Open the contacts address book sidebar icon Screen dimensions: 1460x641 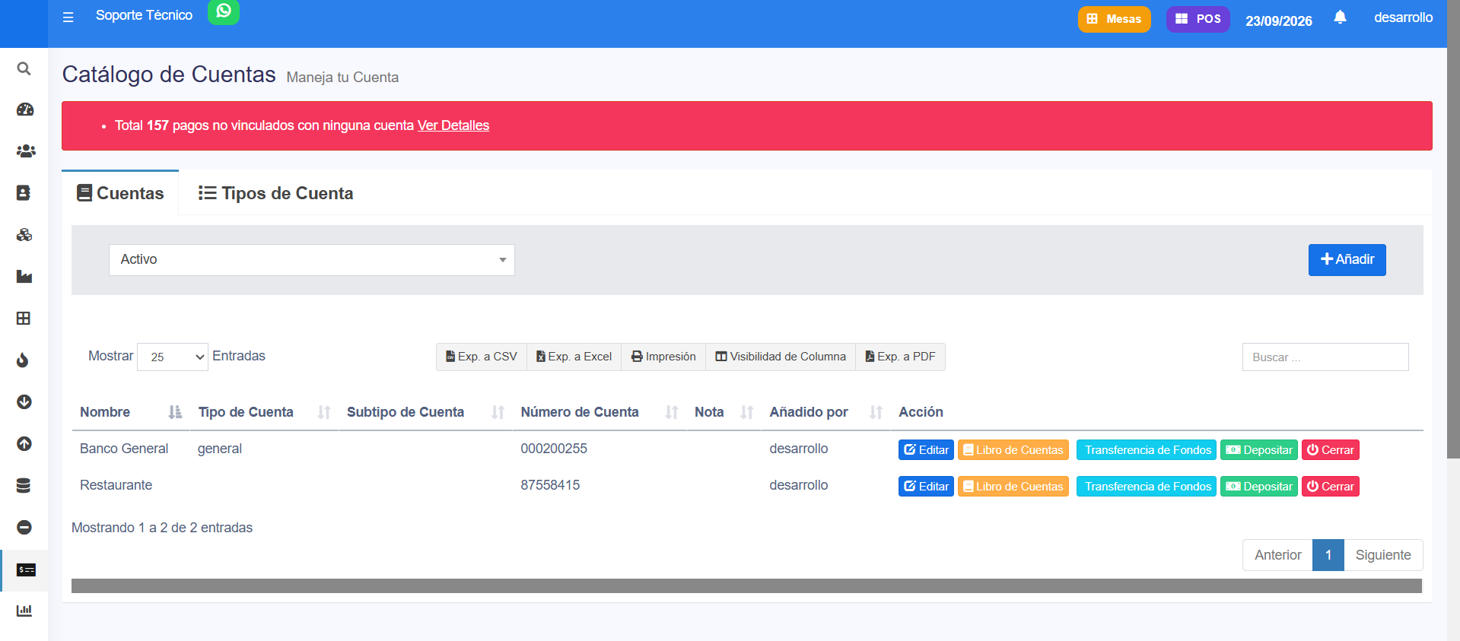[x=24, y=193]
